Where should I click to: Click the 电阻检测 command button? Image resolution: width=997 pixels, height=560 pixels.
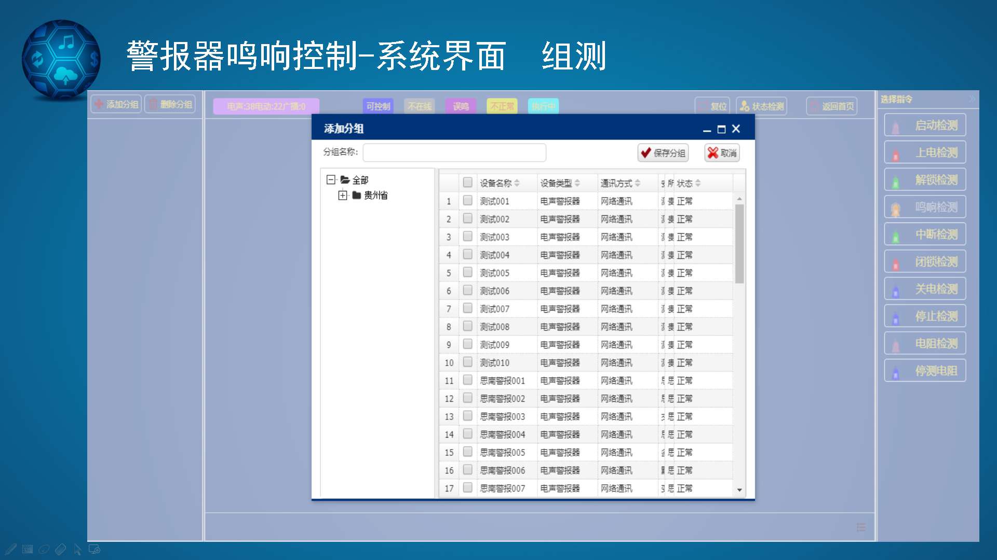point(925,344)
